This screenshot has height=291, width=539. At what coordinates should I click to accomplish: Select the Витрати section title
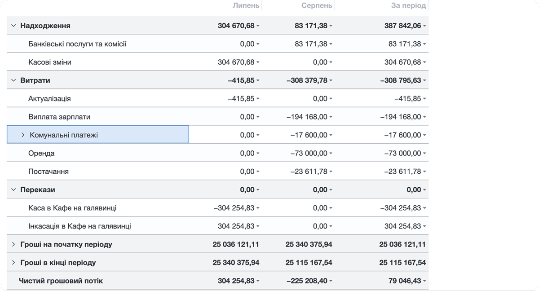pyautogui.click(x=35, y=80)
